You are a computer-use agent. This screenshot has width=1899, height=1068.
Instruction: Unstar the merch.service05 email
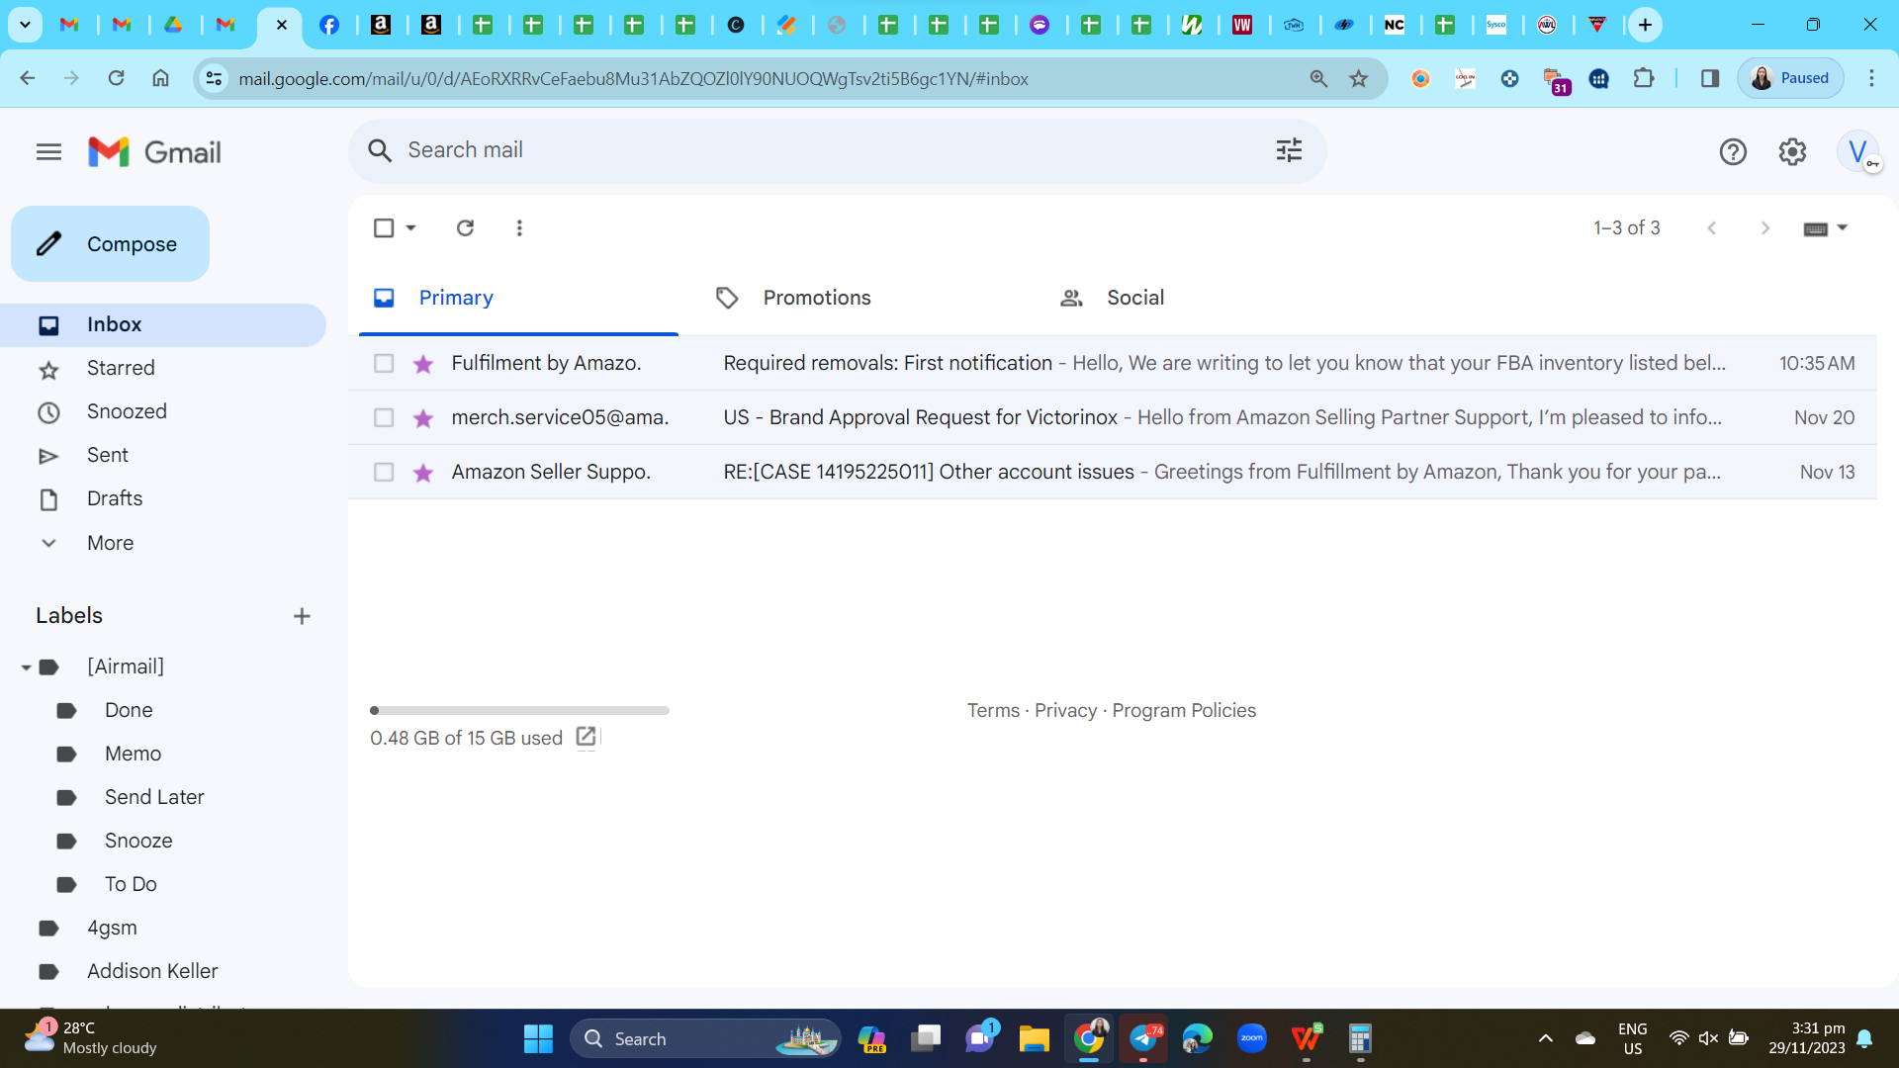click(x=423, y=418)
